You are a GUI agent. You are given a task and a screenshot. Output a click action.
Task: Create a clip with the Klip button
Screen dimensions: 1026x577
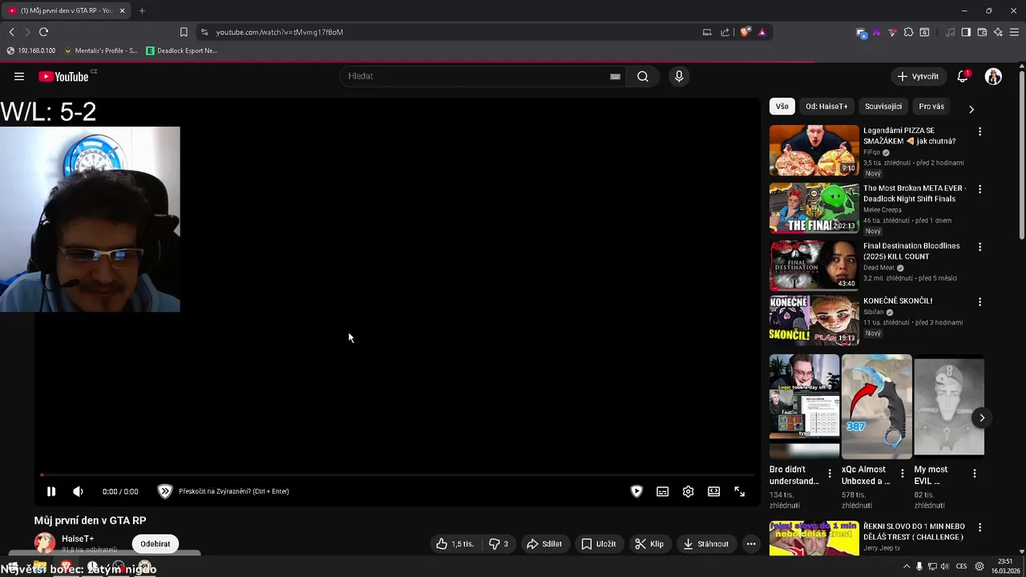[x=649, y=544]
